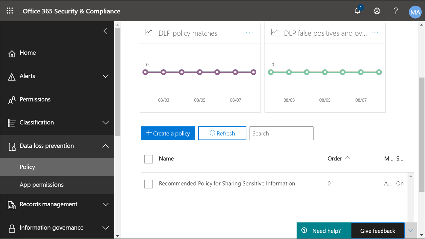Click the order value 0 cell
The image size is (425, 239).
tap(329, 183)
